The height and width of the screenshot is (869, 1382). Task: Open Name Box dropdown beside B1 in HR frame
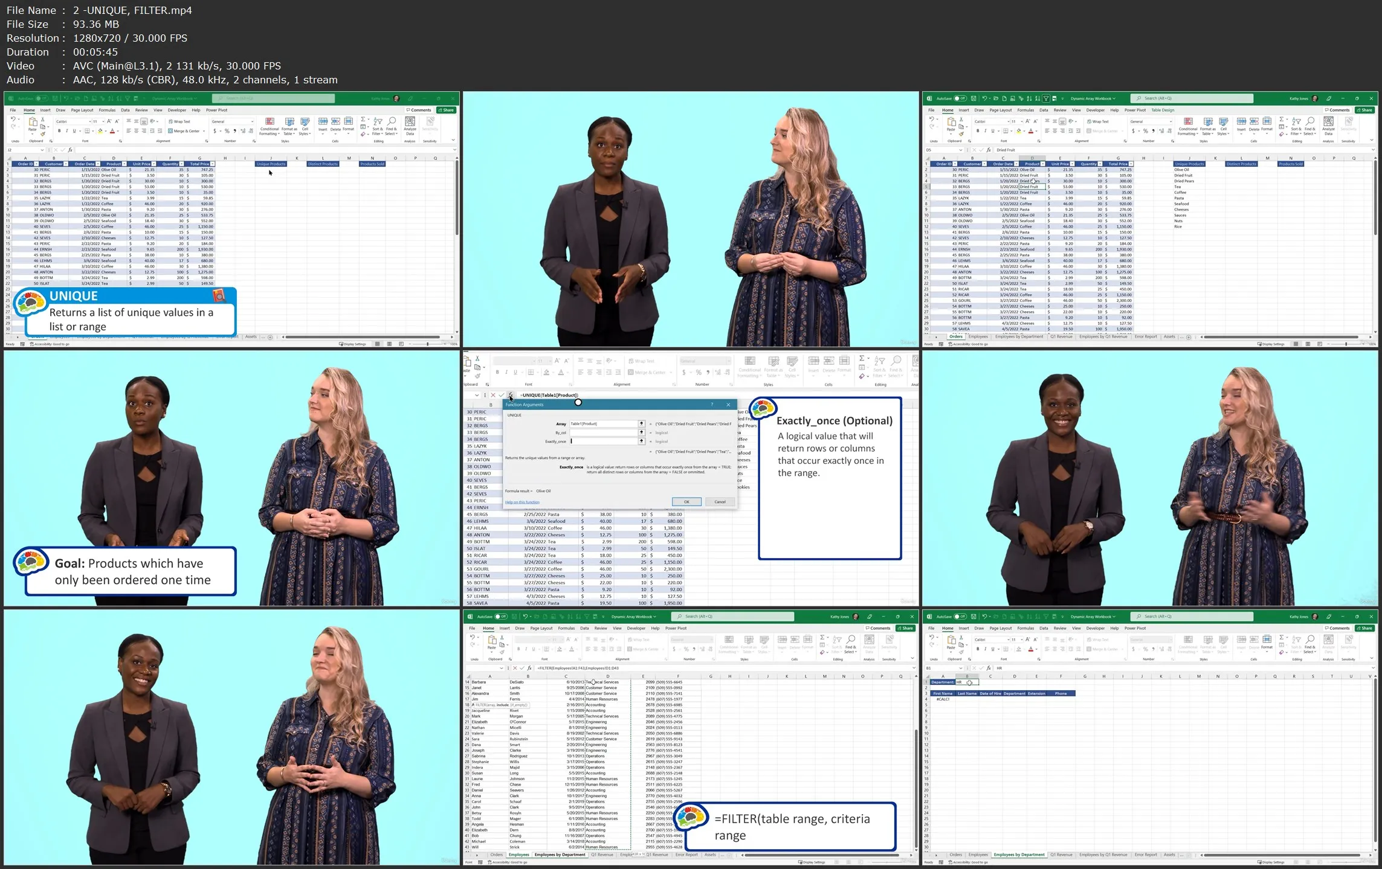961,668
